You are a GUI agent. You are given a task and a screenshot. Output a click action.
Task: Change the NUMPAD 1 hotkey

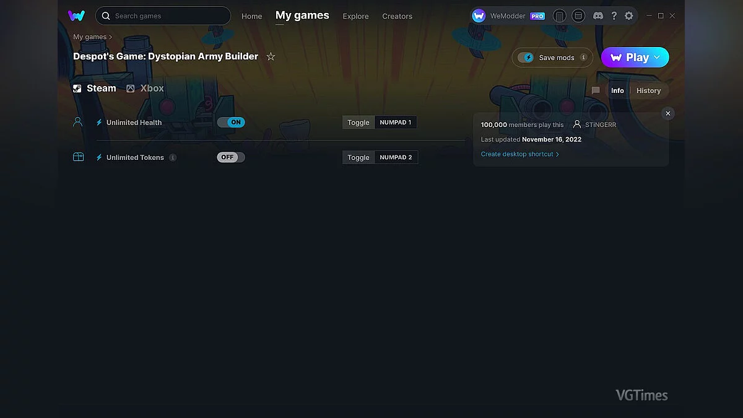tap(396, 123)
